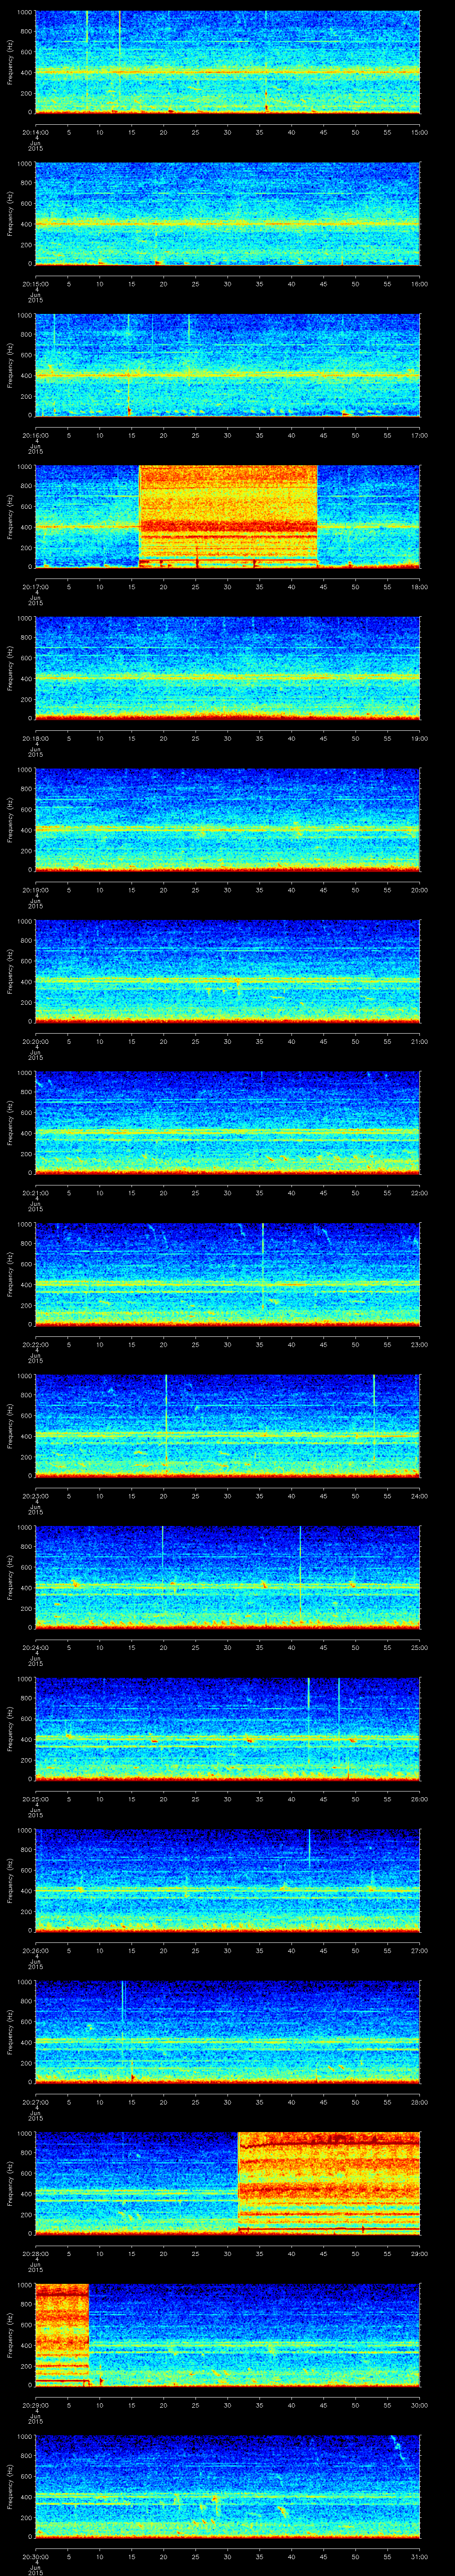455x2576 pixels.
Task: Open the spectrogram panel starting at 20:23:00
Action: coord(227,1425)
